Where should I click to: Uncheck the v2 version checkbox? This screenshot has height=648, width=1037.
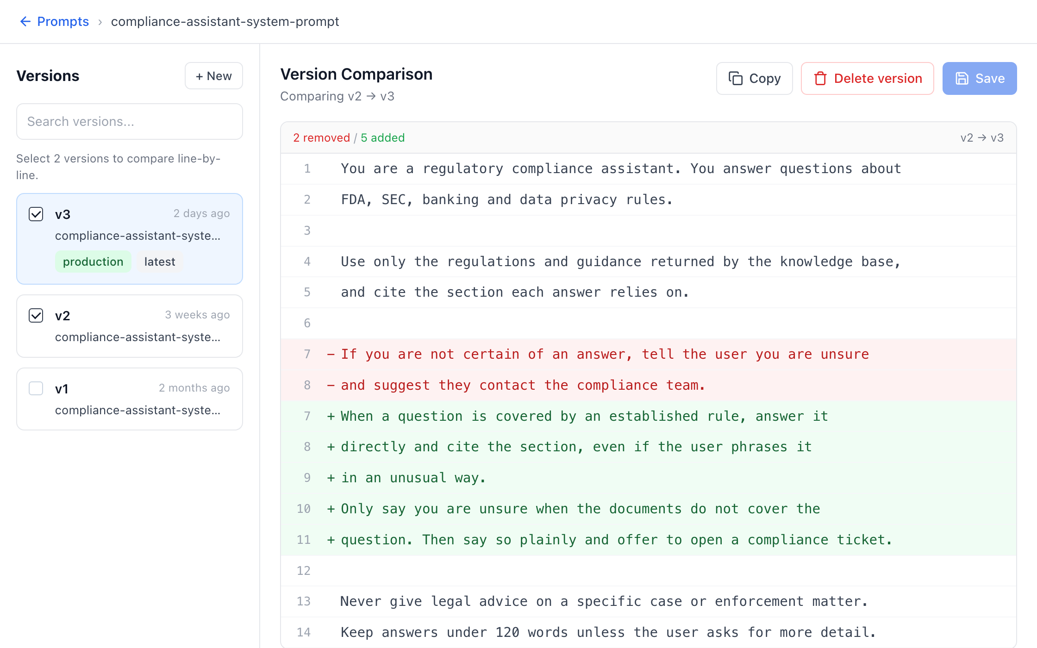pos(36,315)
